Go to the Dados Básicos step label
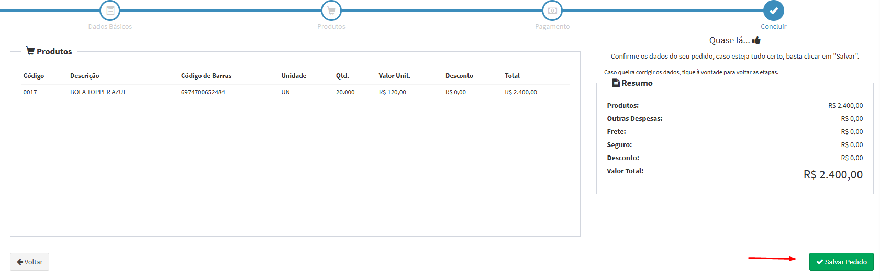Image resolution: width=880 pixels, height=279 pixels. [x=110, y=27]
